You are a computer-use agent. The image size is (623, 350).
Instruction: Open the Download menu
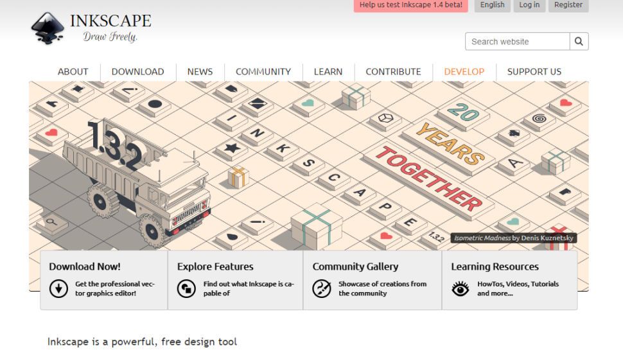(137, 72)
